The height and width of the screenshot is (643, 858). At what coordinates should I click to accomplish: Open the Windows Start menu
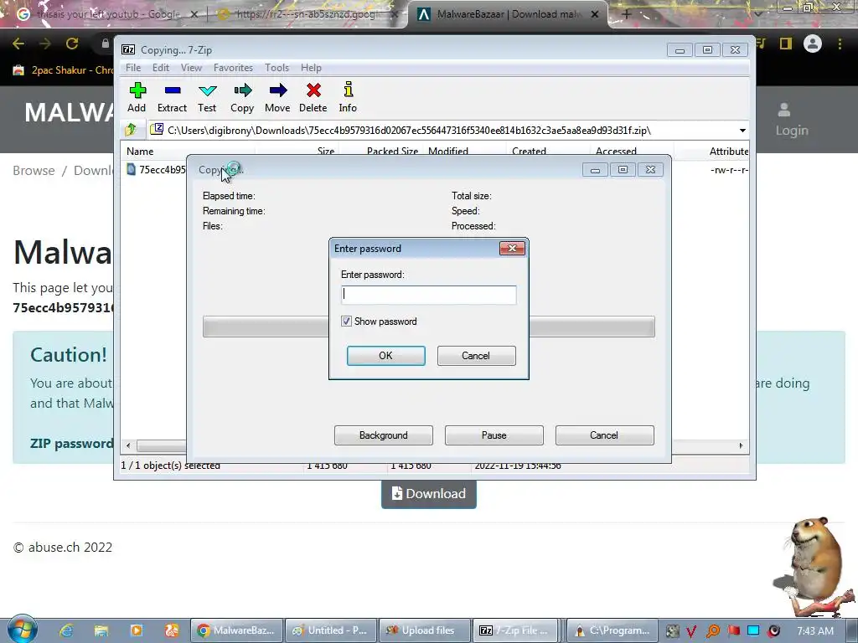pyautogui.click(x=22, y=630)
